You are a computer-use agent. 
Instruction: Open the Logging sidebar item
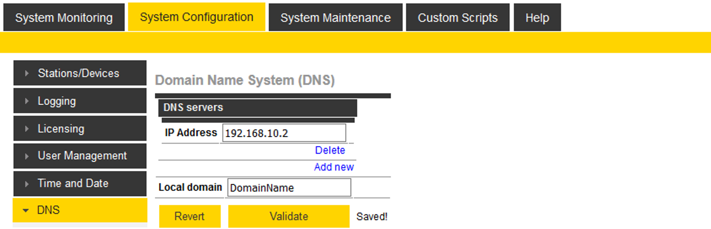(x=57, y=101)
